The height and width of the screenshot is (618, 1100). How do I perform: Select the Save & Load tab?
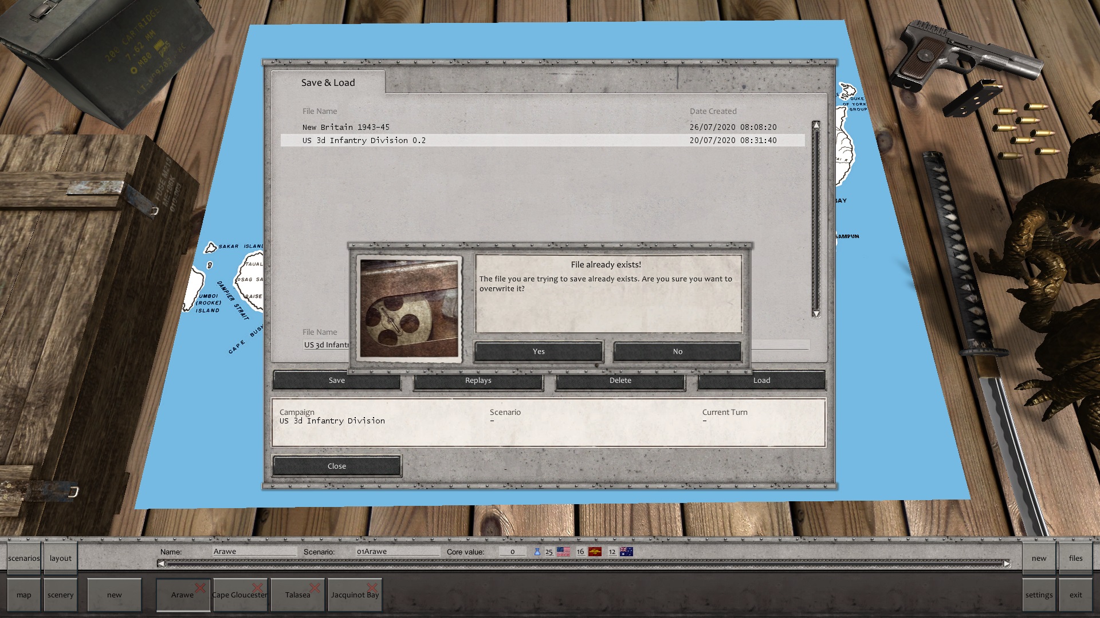coord(328,82)
